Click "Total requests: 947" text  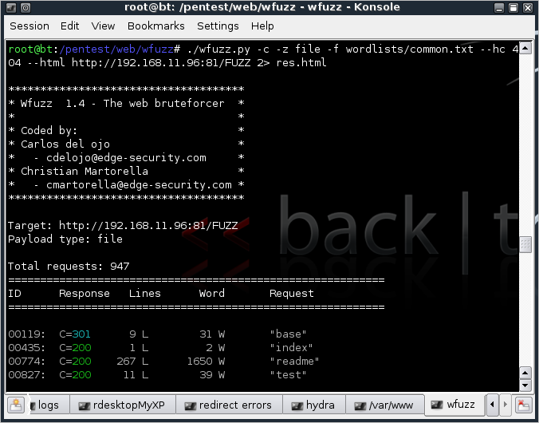69,266
